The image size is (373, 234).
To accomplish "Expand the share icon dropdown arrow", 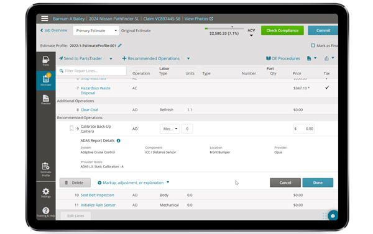I will [333, 58].
